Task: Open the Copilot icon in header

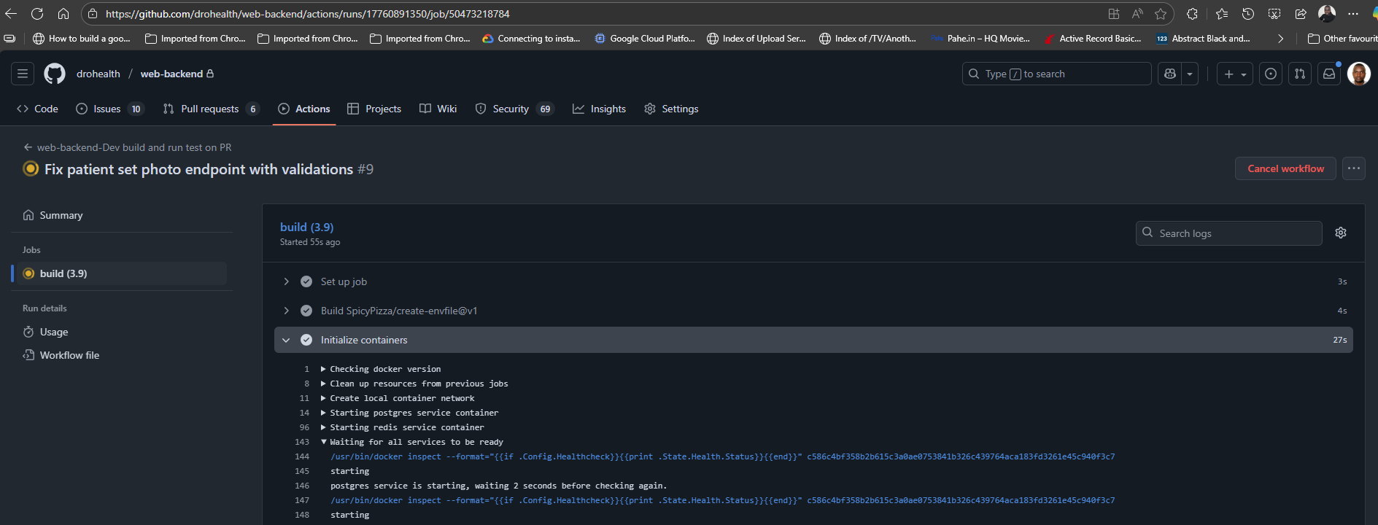Action: click(1170, 74)
